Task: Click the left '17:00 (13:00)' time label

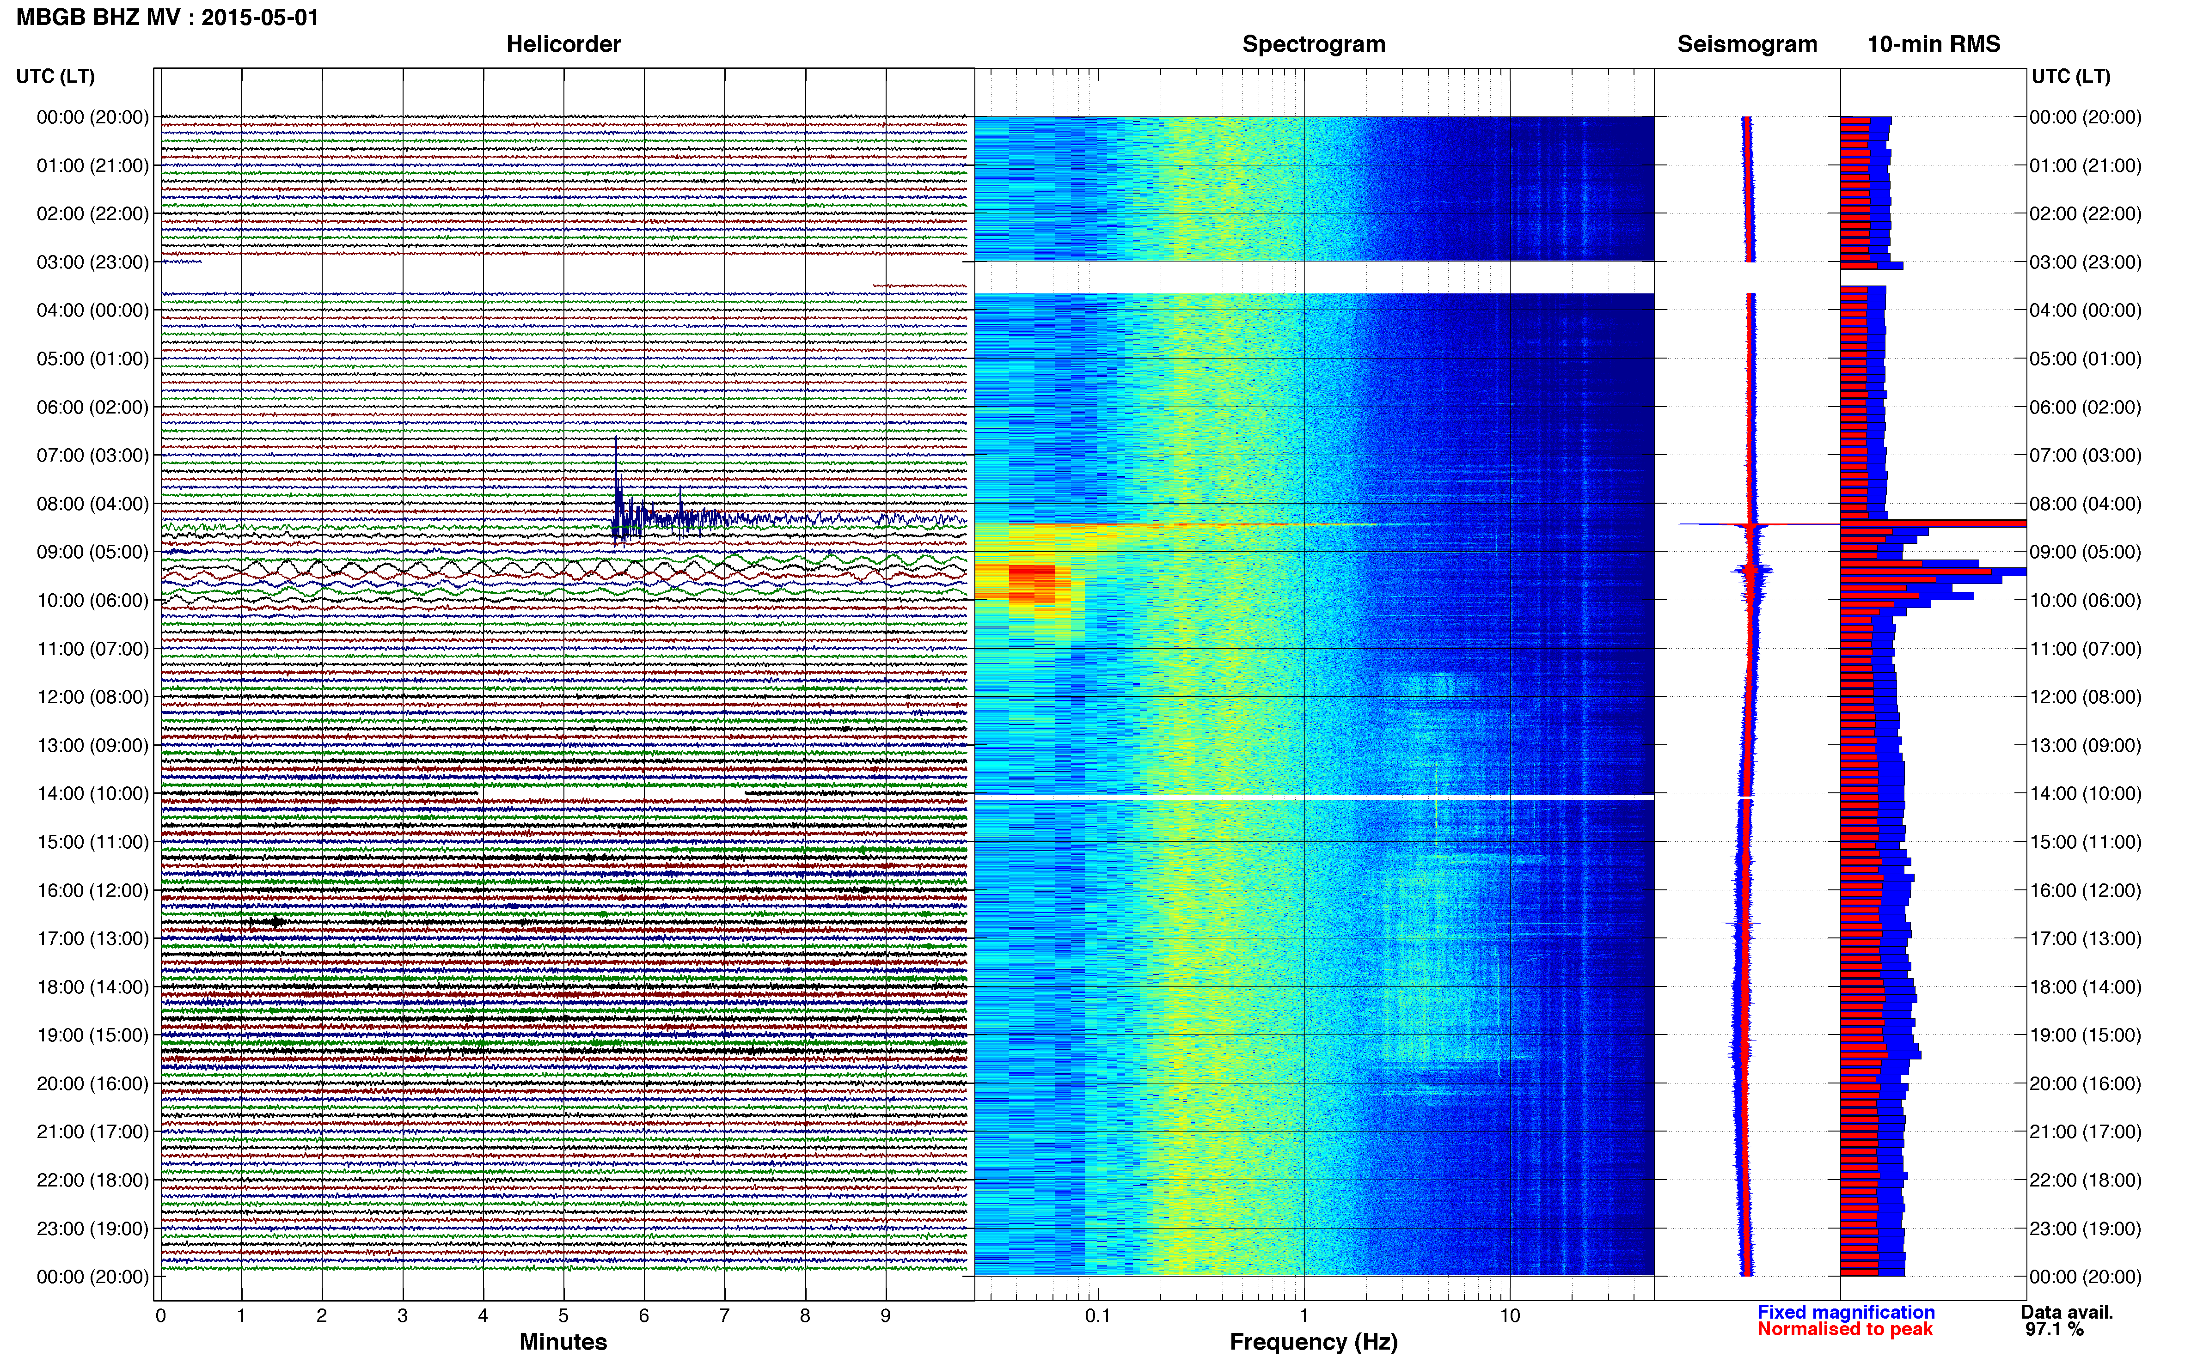Action: (92, 938)
